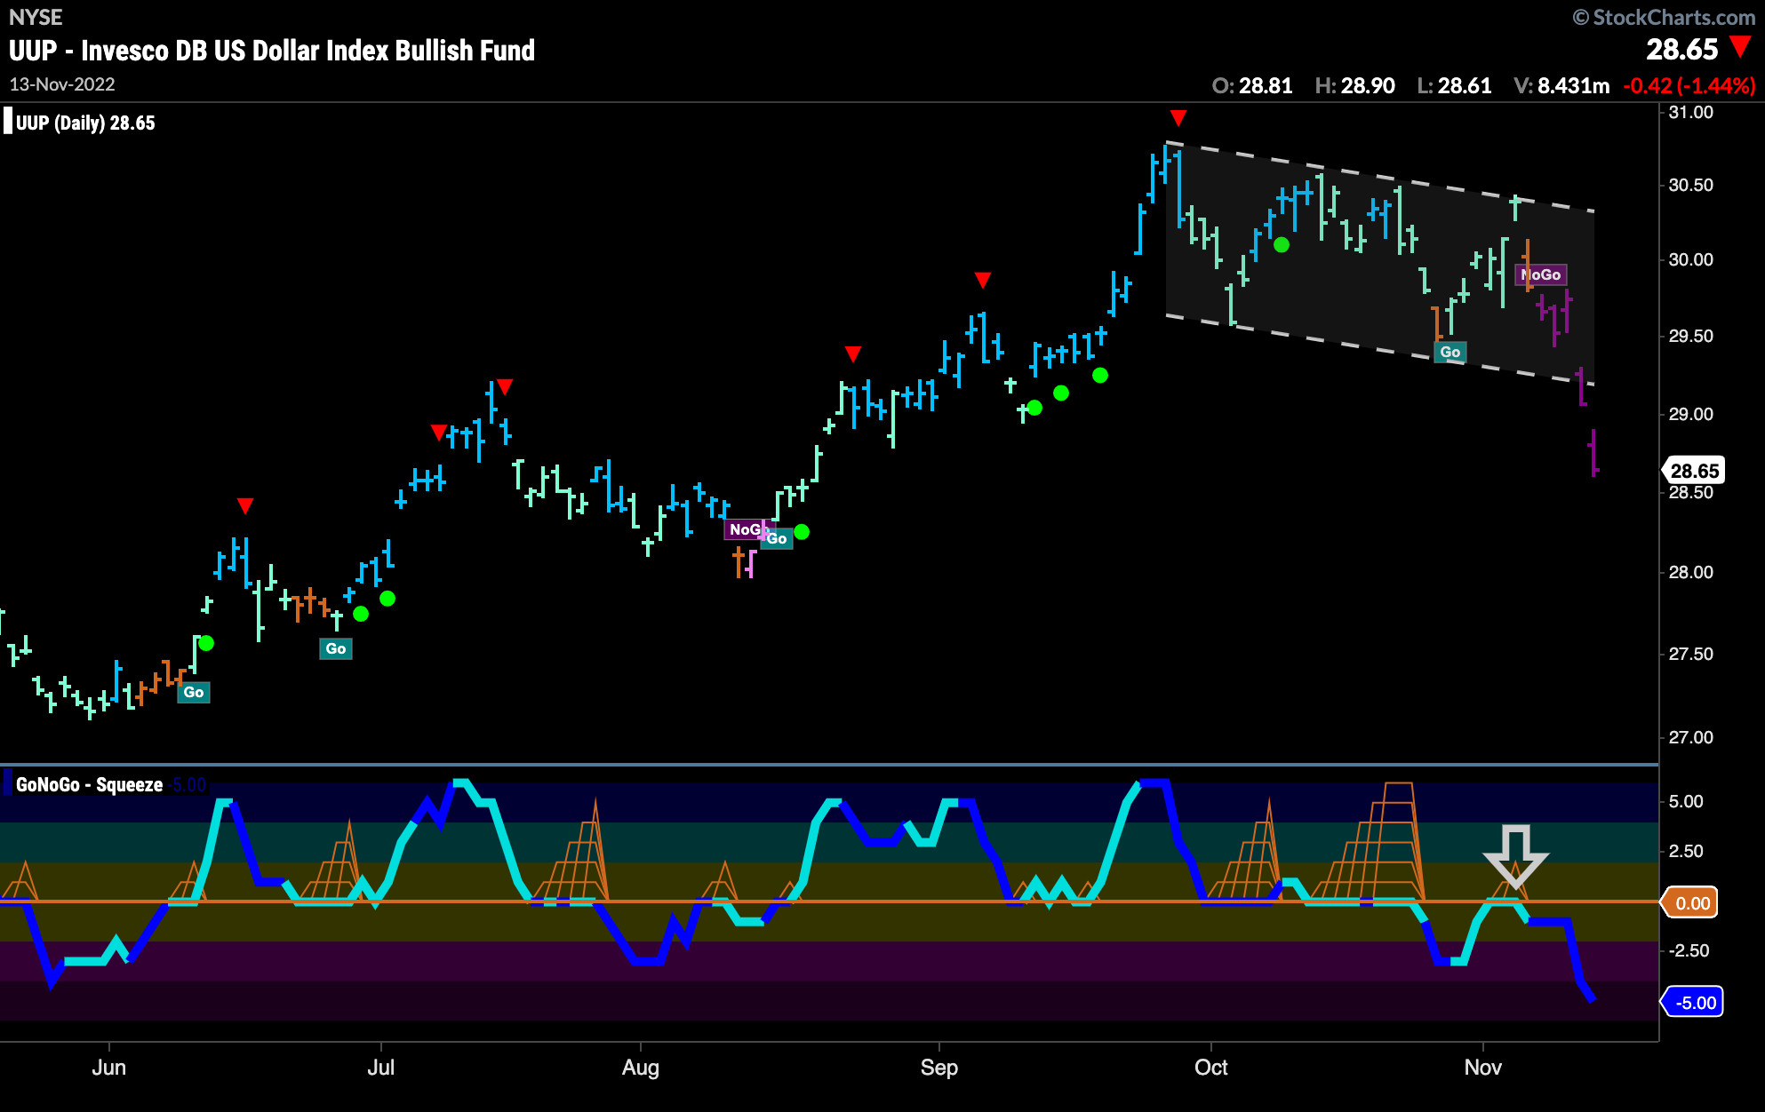
Task: Click the 30.00 price axis label
Action: click(1690, 259)
